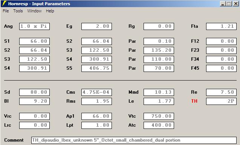Click the Ang field showing 1.0 x Pi
Image resolution: width=240 pixels, height=145 pixels.
coord(34,26)
